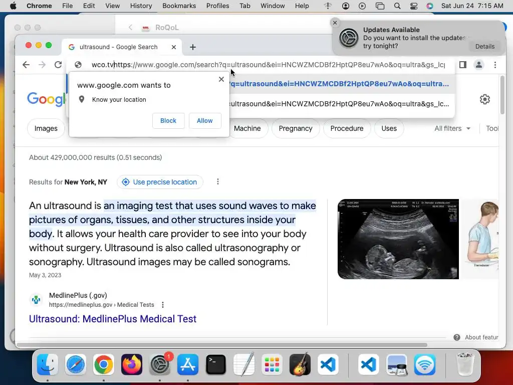Open Google quick settings gear
Viewport: 513px width, 385px height.
pyautogui.click(x=484, y=99)
